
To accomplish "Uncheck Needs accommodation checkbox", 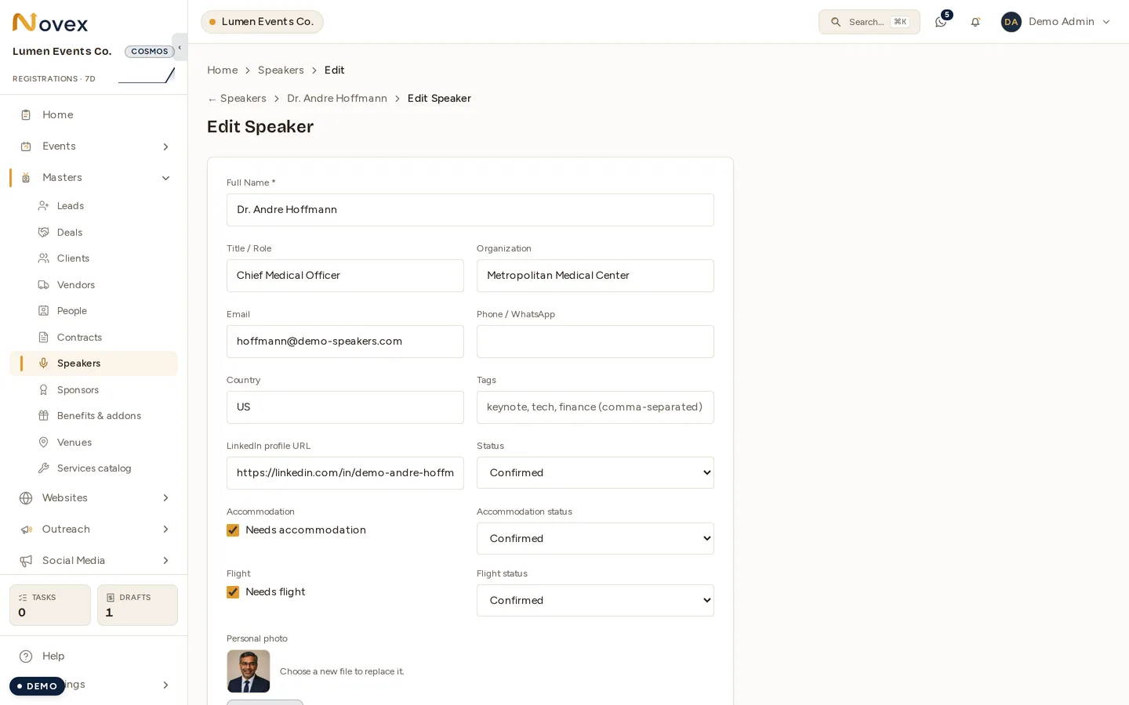I will pos(233,530).
